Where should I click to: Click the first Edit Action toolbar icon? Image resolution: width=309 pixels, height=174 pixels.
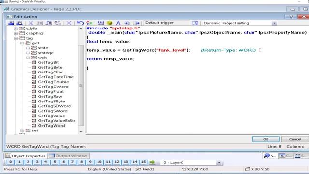(11, 23)
